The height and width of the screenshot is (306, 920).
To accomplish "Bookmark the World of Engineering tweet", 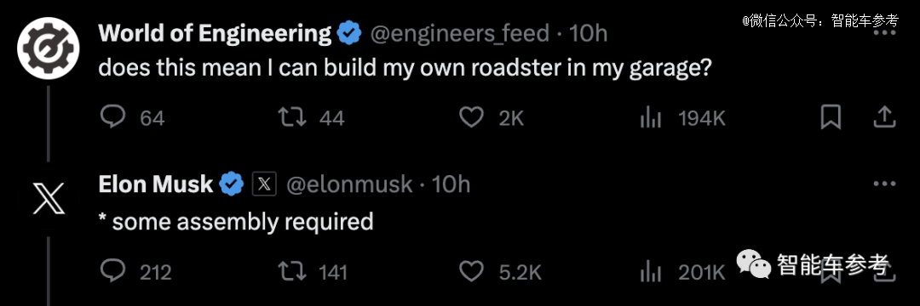I will point(831,117).
